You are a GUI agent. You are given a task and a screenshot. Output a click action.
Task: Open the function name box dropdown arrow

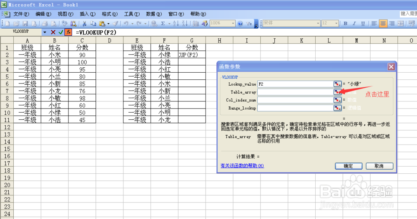point(45,32)
